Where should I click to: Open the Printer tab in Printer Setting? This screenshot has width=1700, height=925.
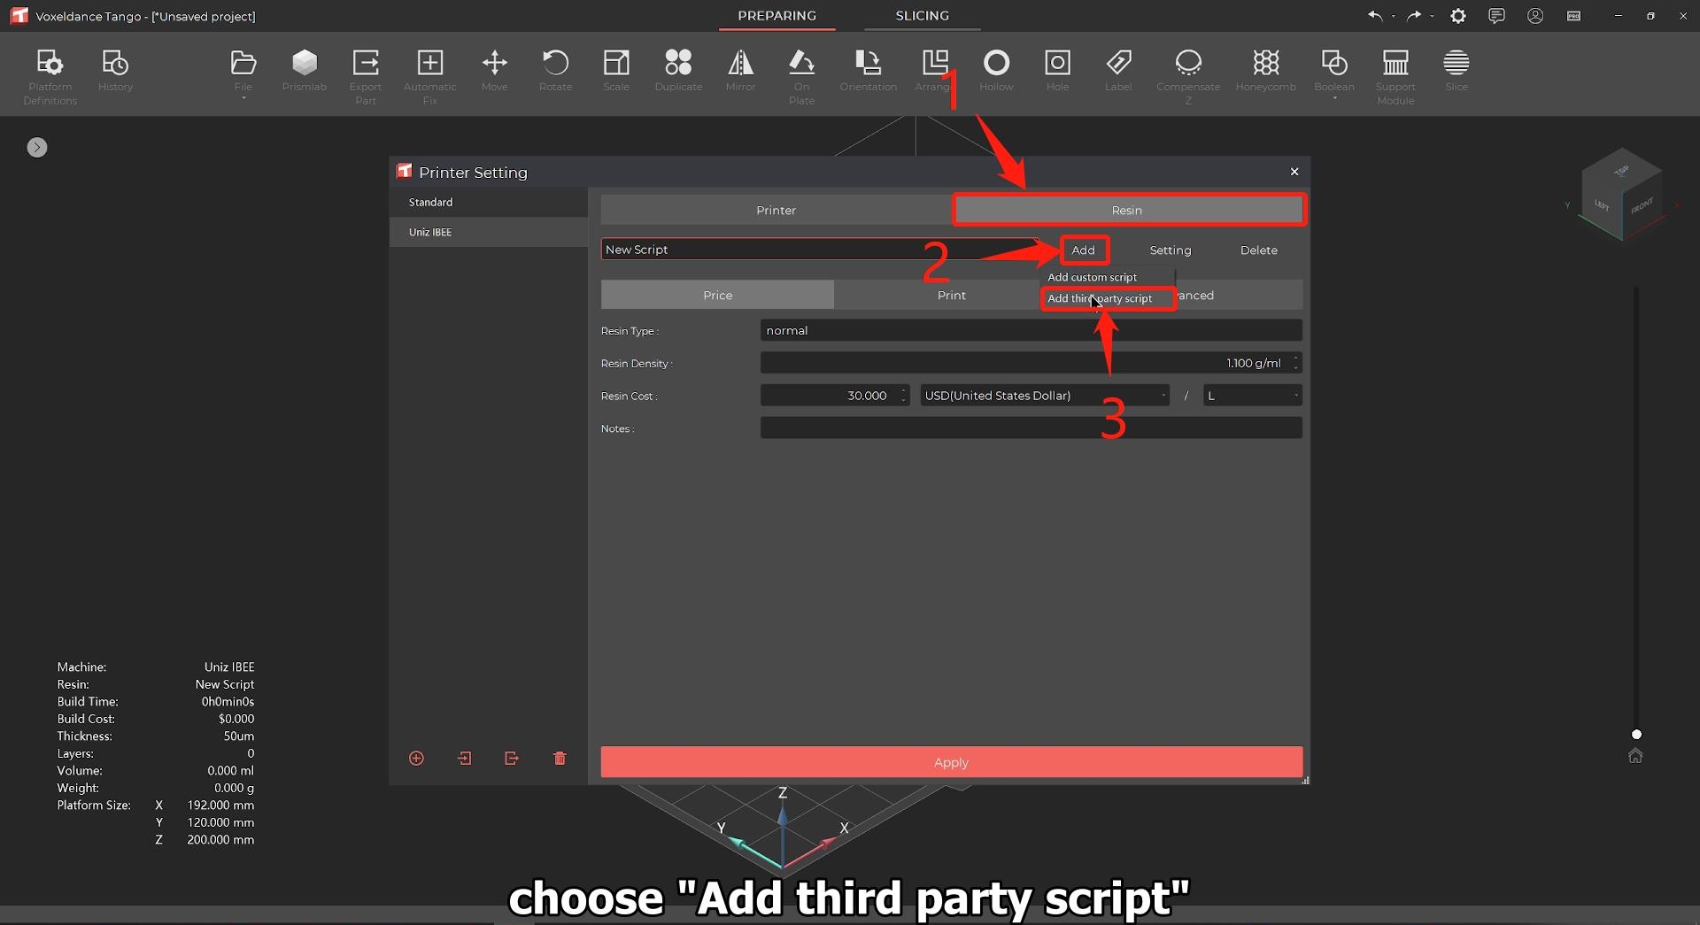[x=776, y=210]
